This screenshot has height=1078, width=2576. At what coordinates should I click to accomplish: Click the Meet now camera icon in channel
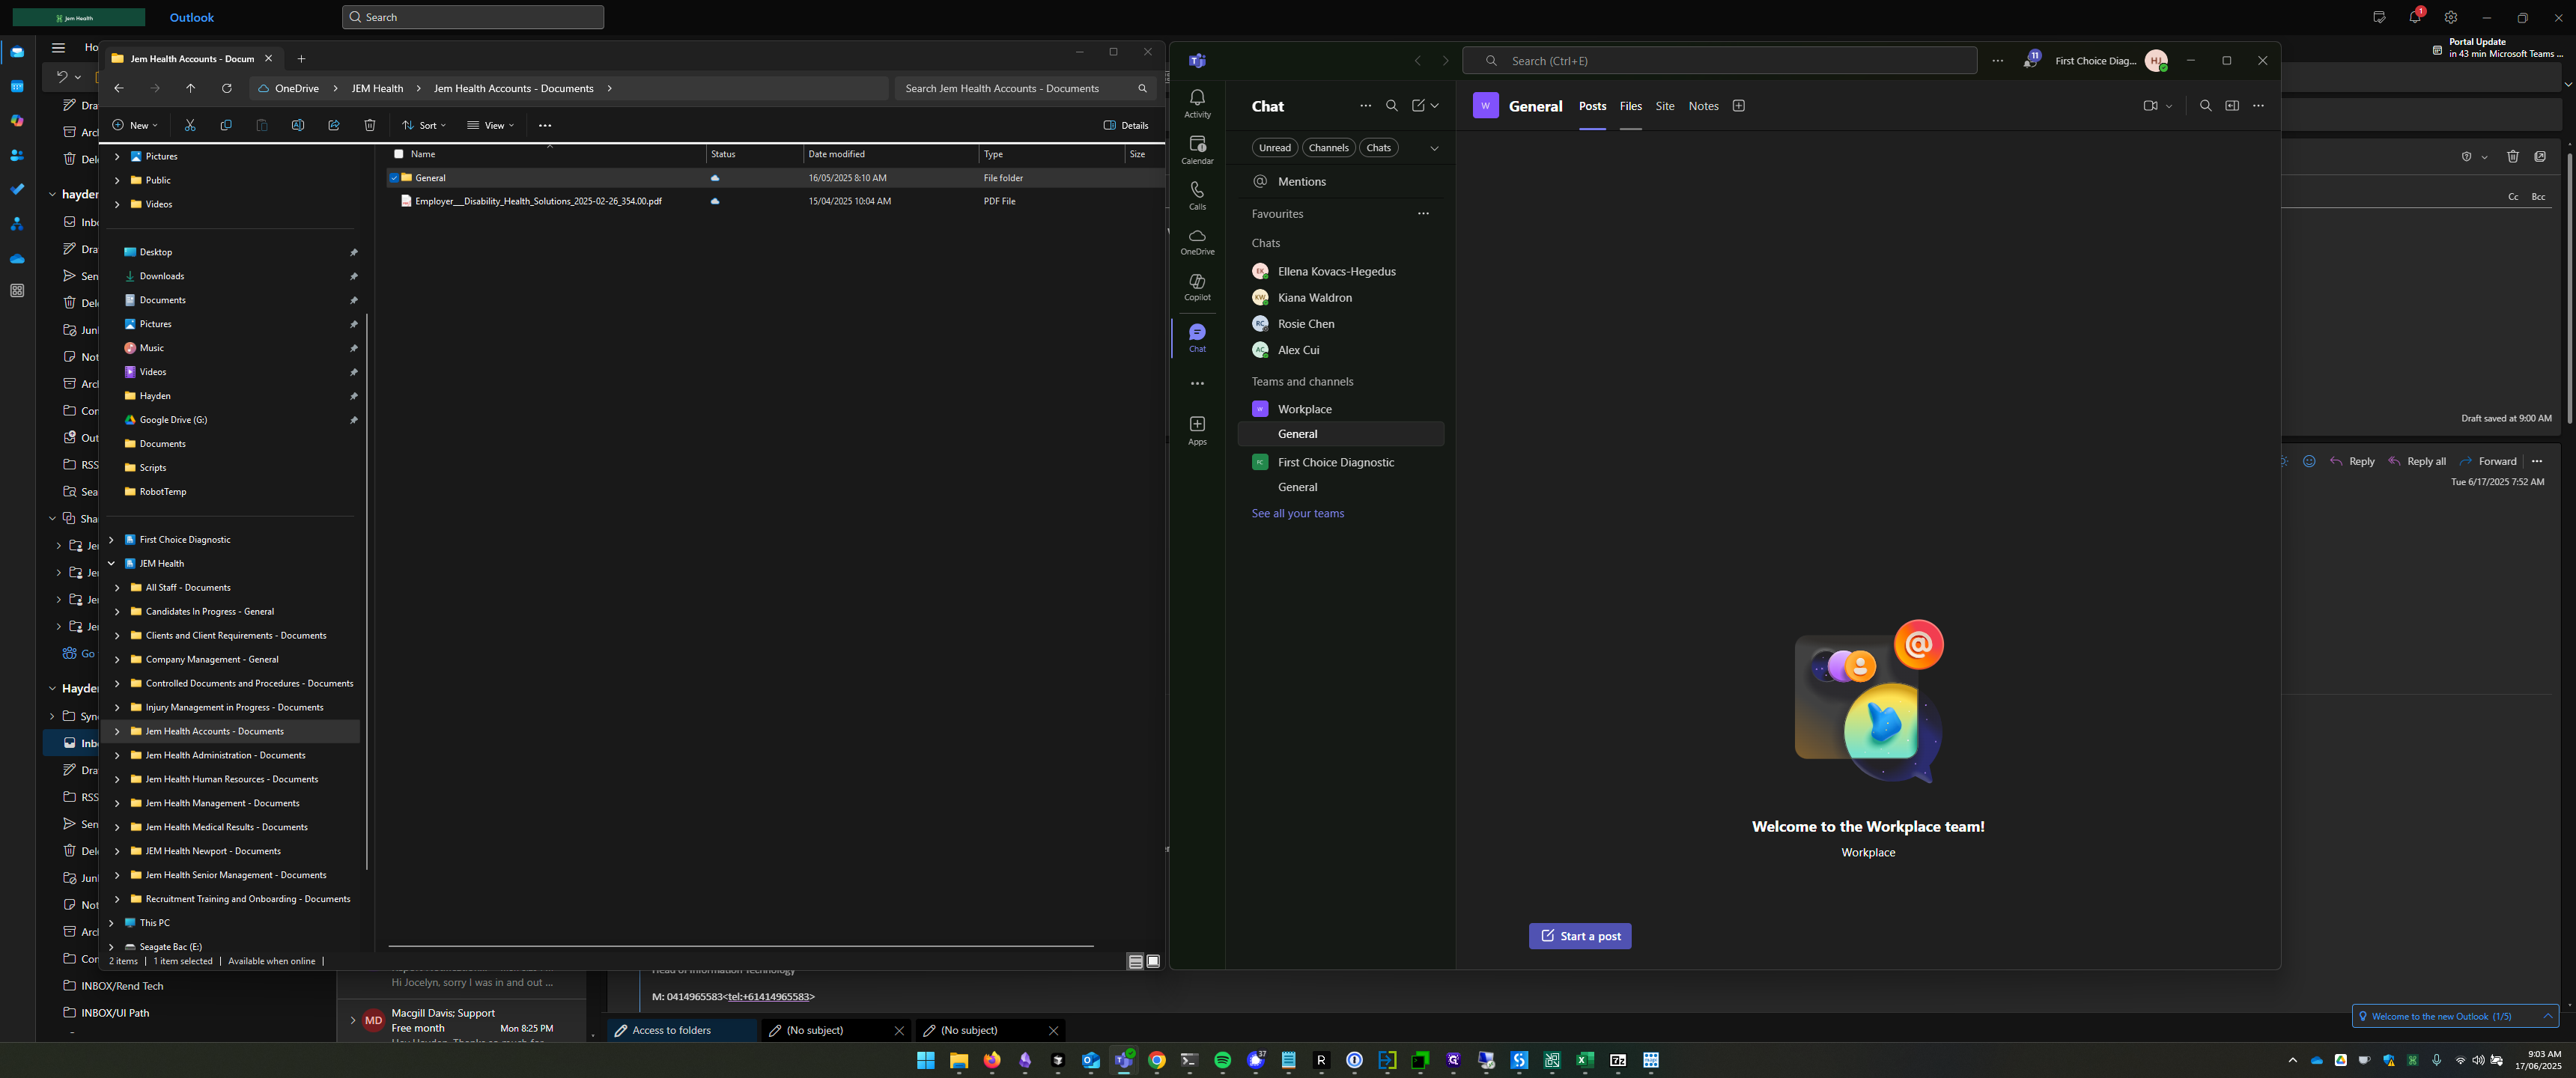pyautogui.click(x=2150, y=106)
